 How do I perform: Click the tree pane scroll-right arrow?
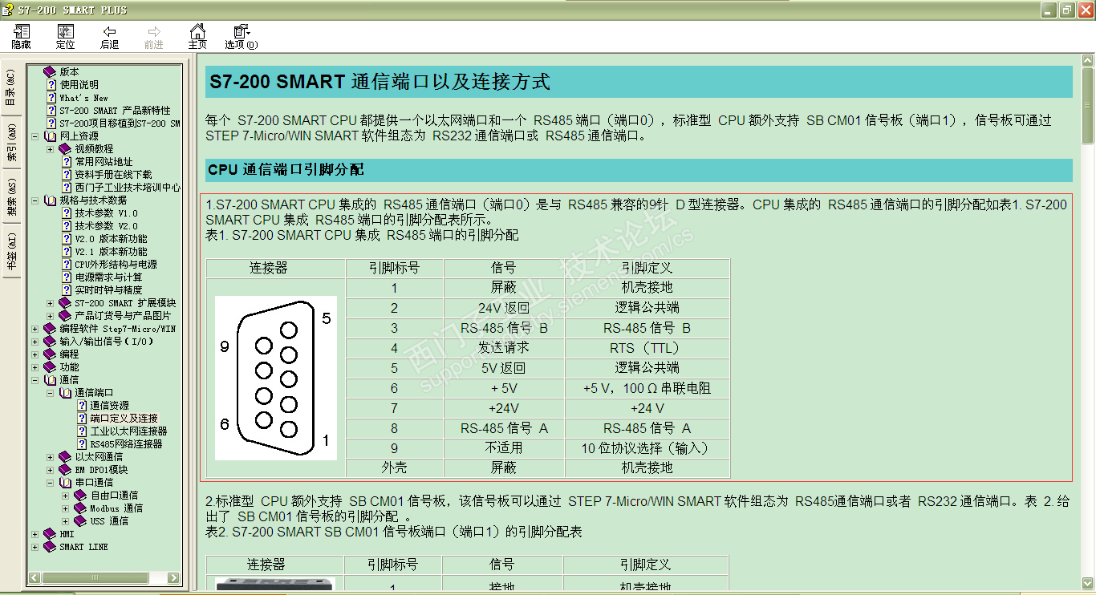tap(174, 577)
